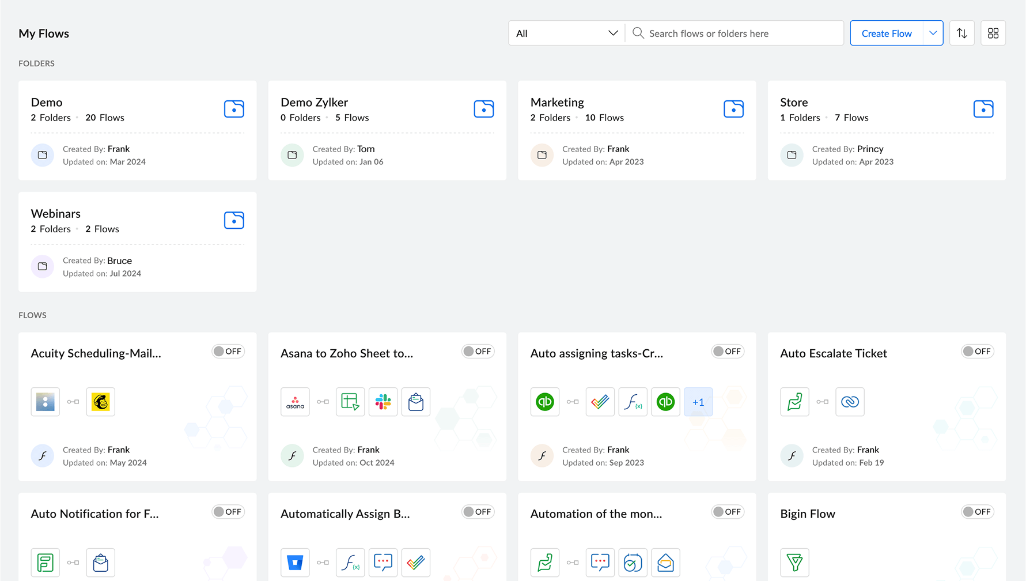Click the Slack icon in Asana flow
Screen dimensions: 1026x581
coord(383,402)
